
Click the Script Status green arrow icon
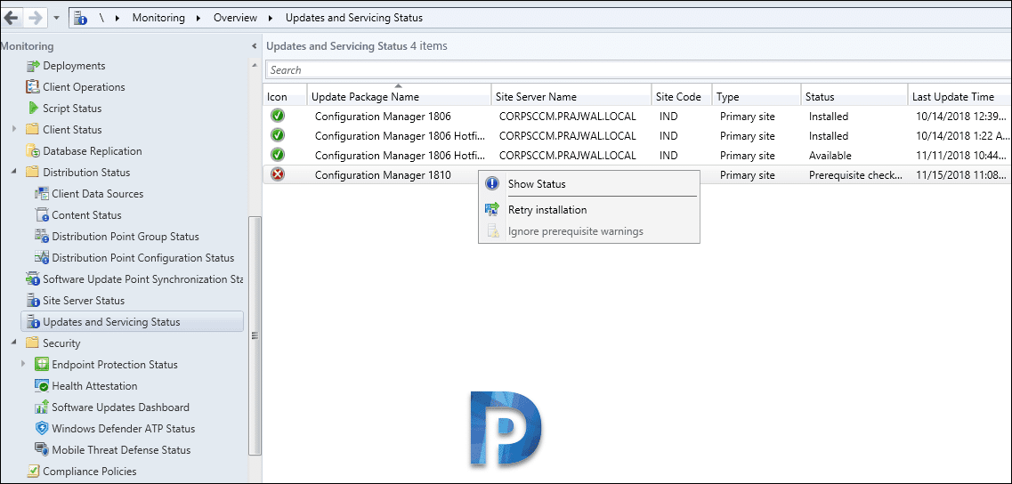(x=32, y=109)
